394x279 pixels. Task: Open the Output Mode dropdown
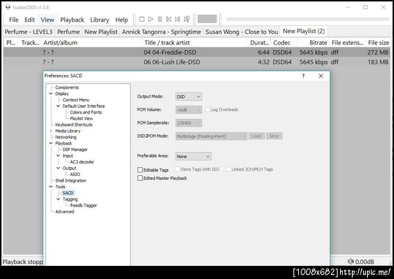(x=188, y=97)
